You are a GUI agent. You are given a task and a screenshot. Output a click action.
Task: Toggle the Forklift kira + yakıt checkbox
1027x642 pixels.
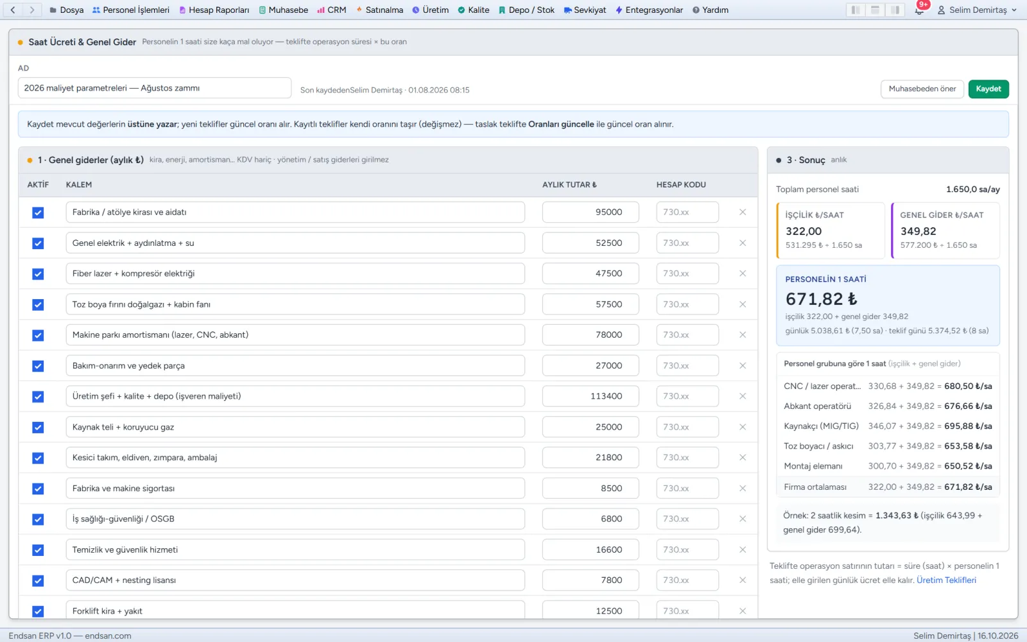click(x=38, y=611)
